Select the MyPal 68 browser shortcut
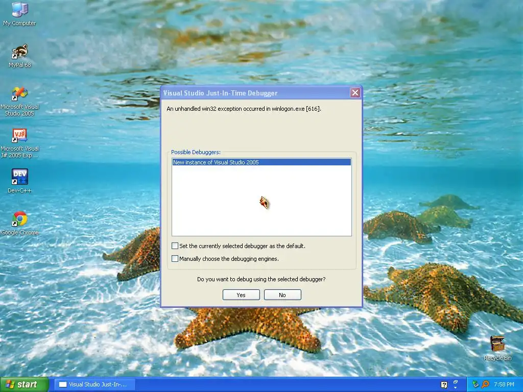 click(x=20, y=56)
